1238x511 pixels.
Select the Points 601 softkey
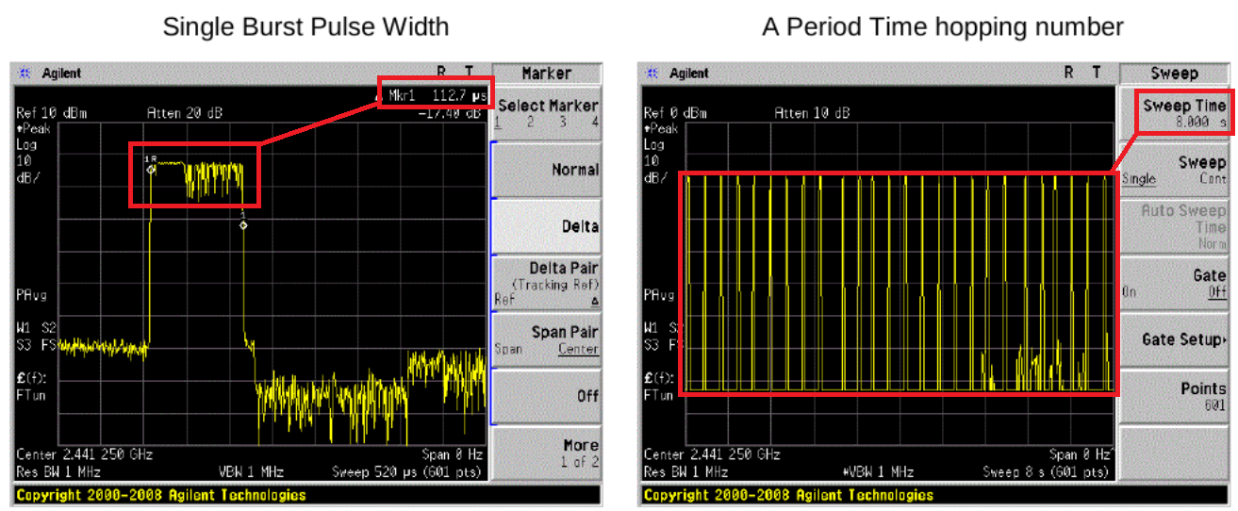[1174, 396]
